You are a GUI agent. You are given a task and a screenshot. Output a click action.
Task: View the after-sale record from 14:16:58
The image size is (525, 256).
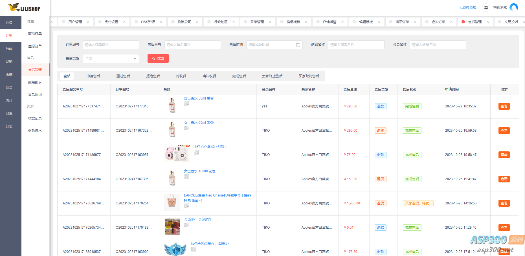coord(504,203)
